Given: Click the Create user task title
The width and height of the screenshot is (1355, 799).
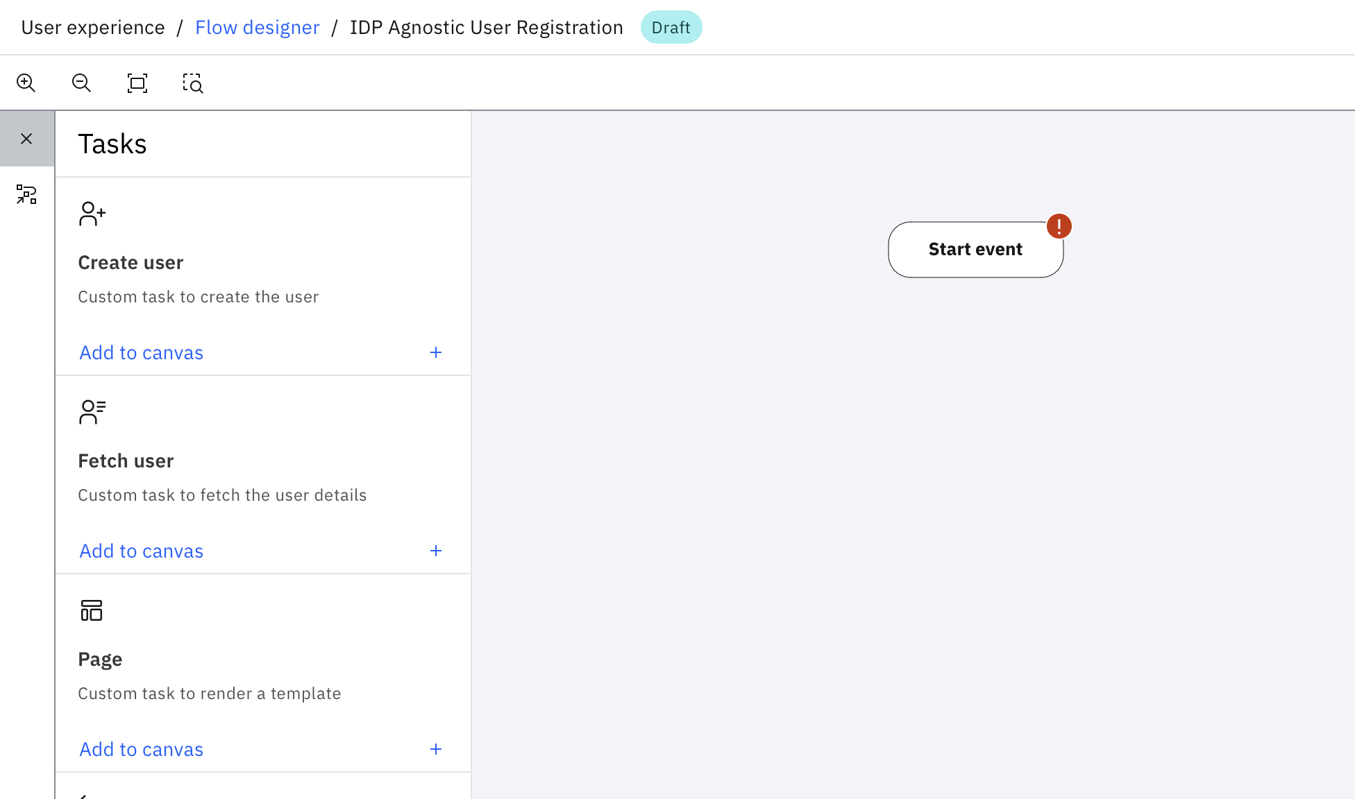Looking at the screenshot, I should pyautogui.click(x=131, y=263).
